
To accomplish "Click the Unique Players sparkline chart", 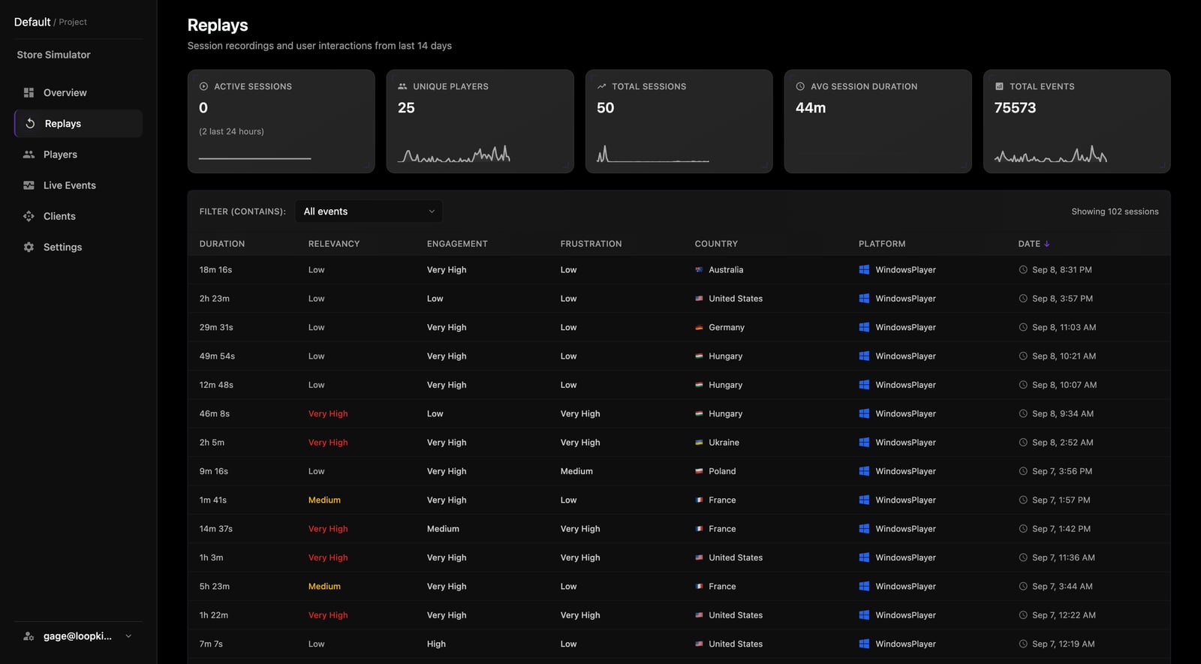I will [x=453, y=154].
